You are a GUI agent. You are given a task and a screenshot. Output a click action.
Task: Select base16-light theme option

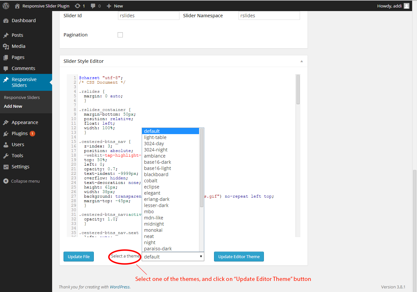tap(170, 168)
